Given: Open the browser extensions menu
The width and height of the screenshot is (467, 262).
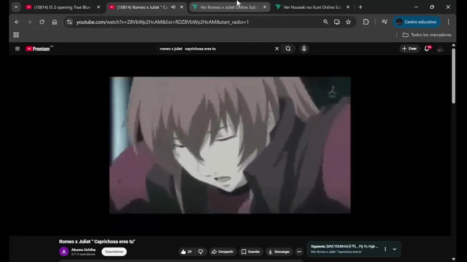Looking at the screenshot, I should (x=366, y=22).
